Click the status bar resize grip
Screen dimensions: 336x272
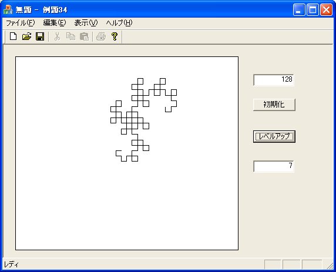coord(330,266)
